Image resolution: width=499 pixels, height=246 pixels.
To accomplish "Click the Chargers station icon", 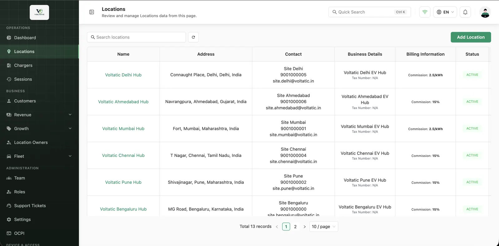I will pyautogui.click(x=9, y=65).
